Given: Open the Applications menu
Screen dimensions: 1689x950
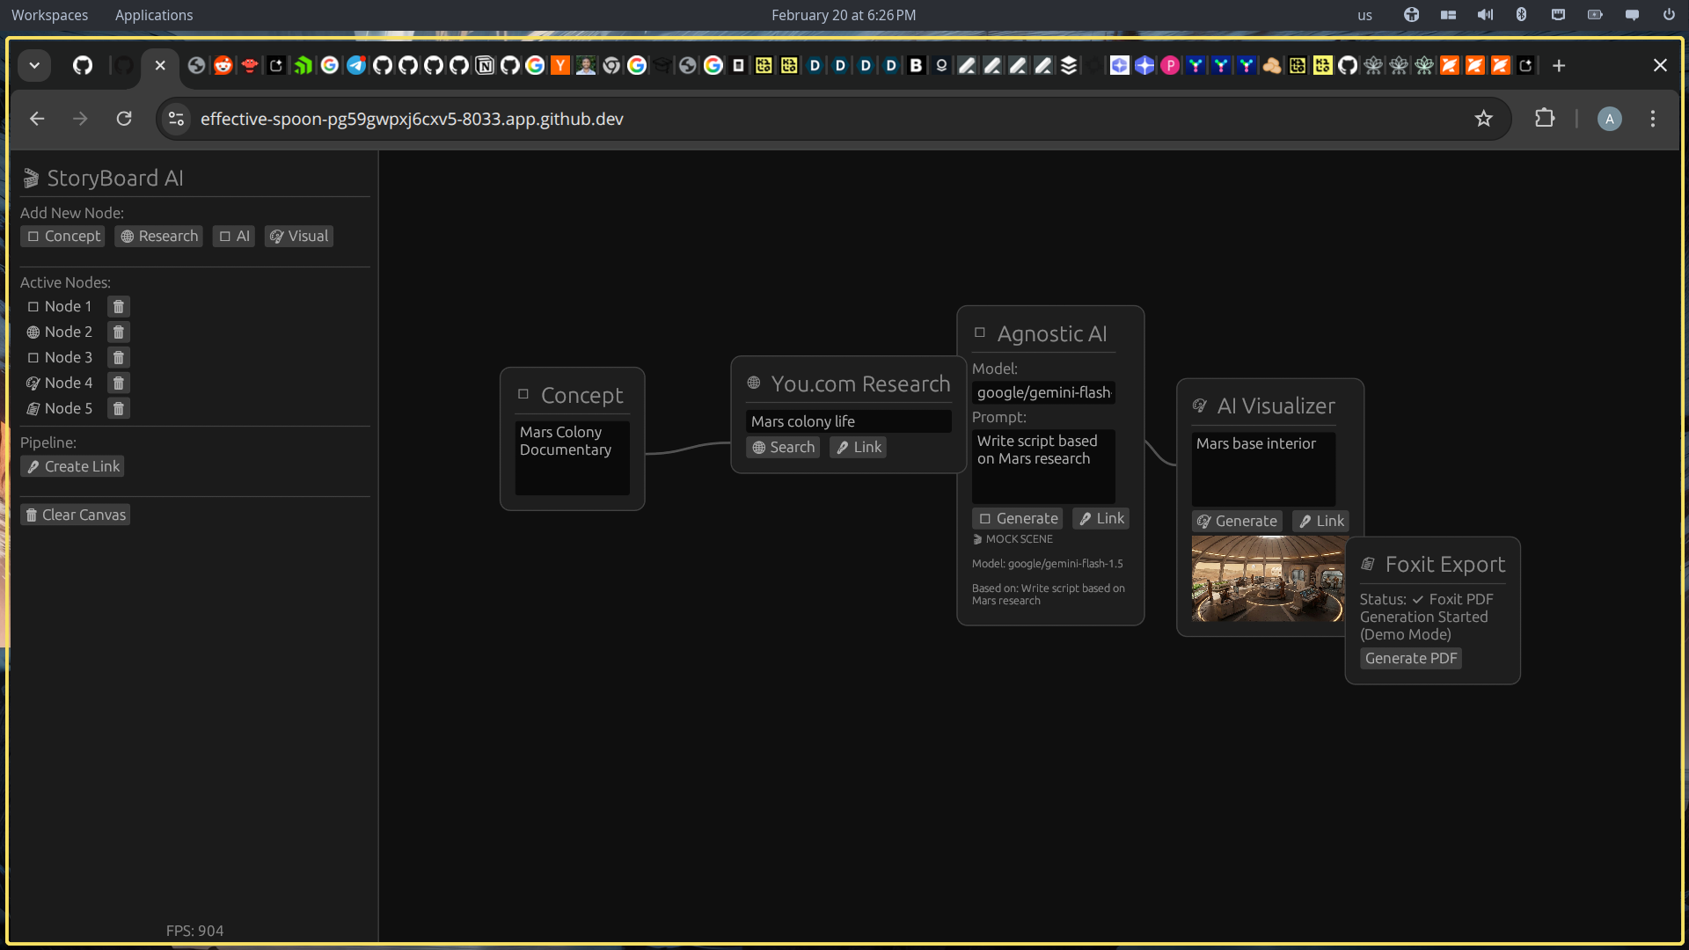Looking at the screenshot, I should pyautogui.click(x=154, y=15).
